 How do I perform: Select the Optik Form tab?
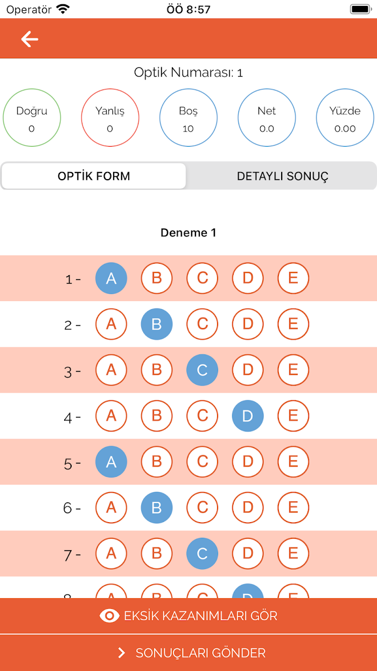click(x=94, y=176)
